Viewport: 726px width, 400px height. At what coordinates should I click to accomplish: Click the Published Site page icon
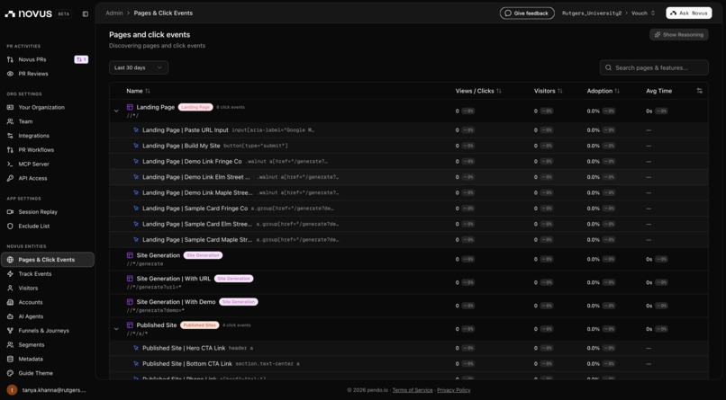click(130, 325)
